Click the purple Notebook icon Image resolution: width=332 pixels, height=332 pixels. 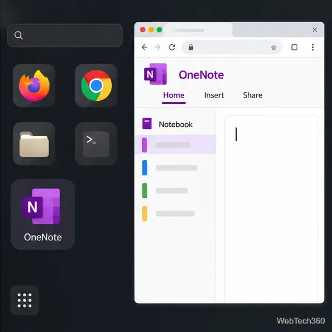147,124
